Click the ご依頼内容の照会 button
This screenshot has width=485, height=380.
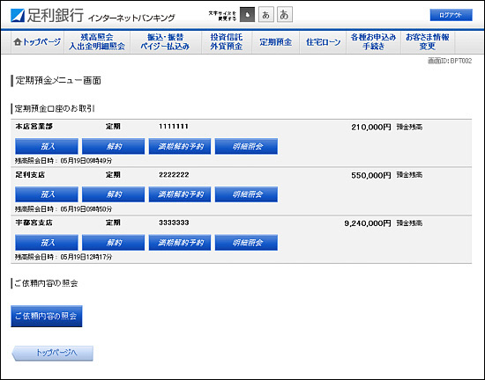pyautogui.click(x=47, y=316)
